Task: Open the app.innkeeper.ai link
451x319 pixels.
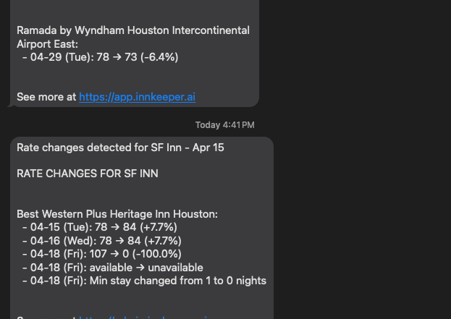Action: point(137,97)
